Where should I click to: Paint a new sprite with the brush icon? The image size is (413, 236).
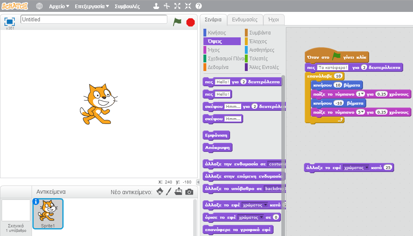pos(169,192)
